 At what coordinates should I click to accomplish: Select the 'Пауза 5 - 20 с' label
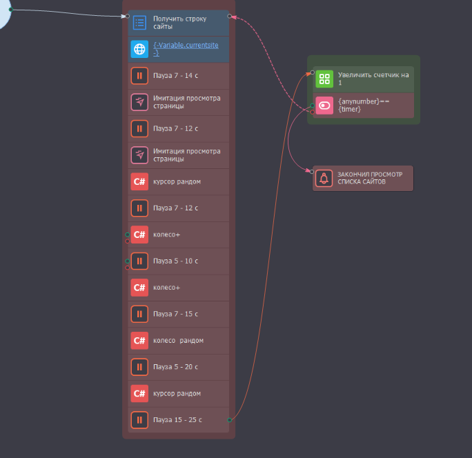coord(175,367)
